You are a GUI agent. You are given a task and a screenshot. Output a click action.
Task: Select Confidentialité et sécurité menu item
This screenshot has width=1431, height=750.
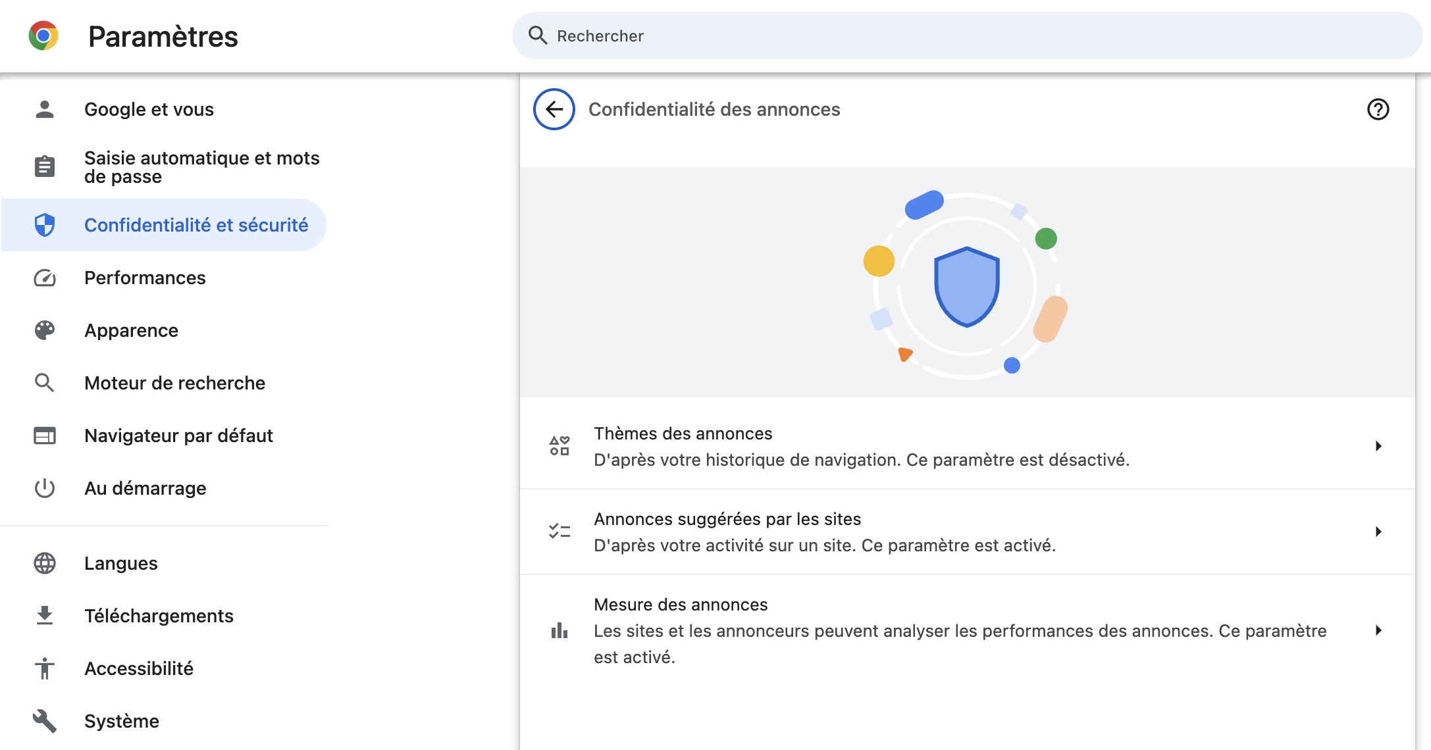[196, 225]
